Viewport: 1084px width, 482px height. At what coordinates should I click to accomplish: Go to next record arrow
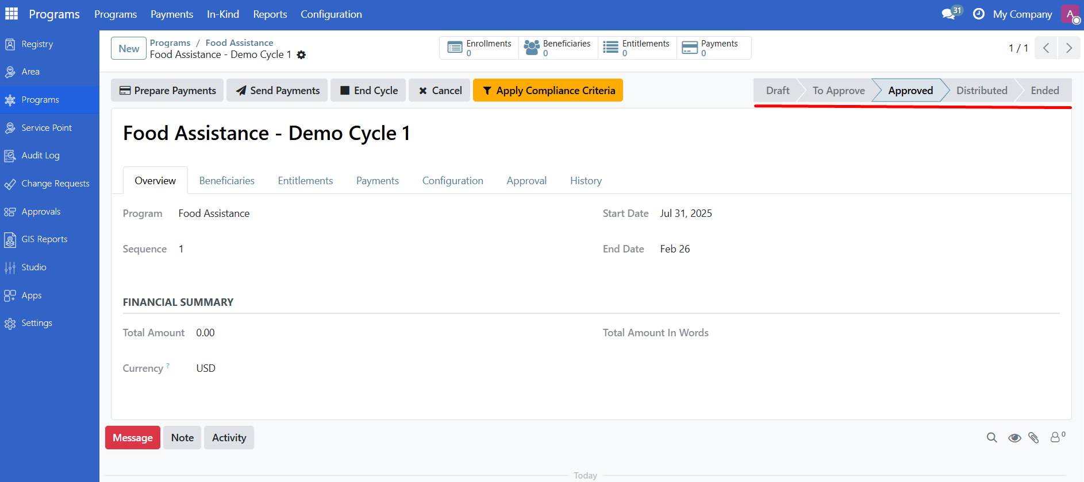pyautogui.click(x=1068, y=48)
